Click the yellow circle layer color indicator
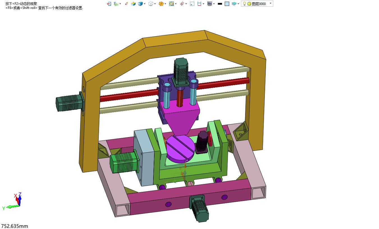Screen dimensions: 379x229 click(x=249, y=4)
